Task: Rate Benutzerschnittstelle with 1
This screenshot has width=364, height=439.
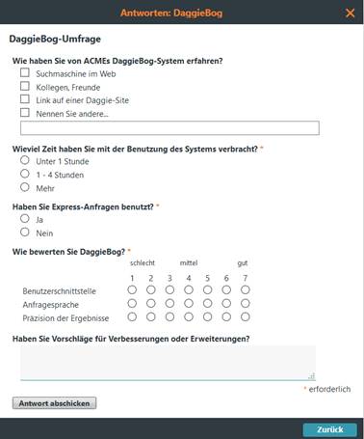Action: (132, 290)
